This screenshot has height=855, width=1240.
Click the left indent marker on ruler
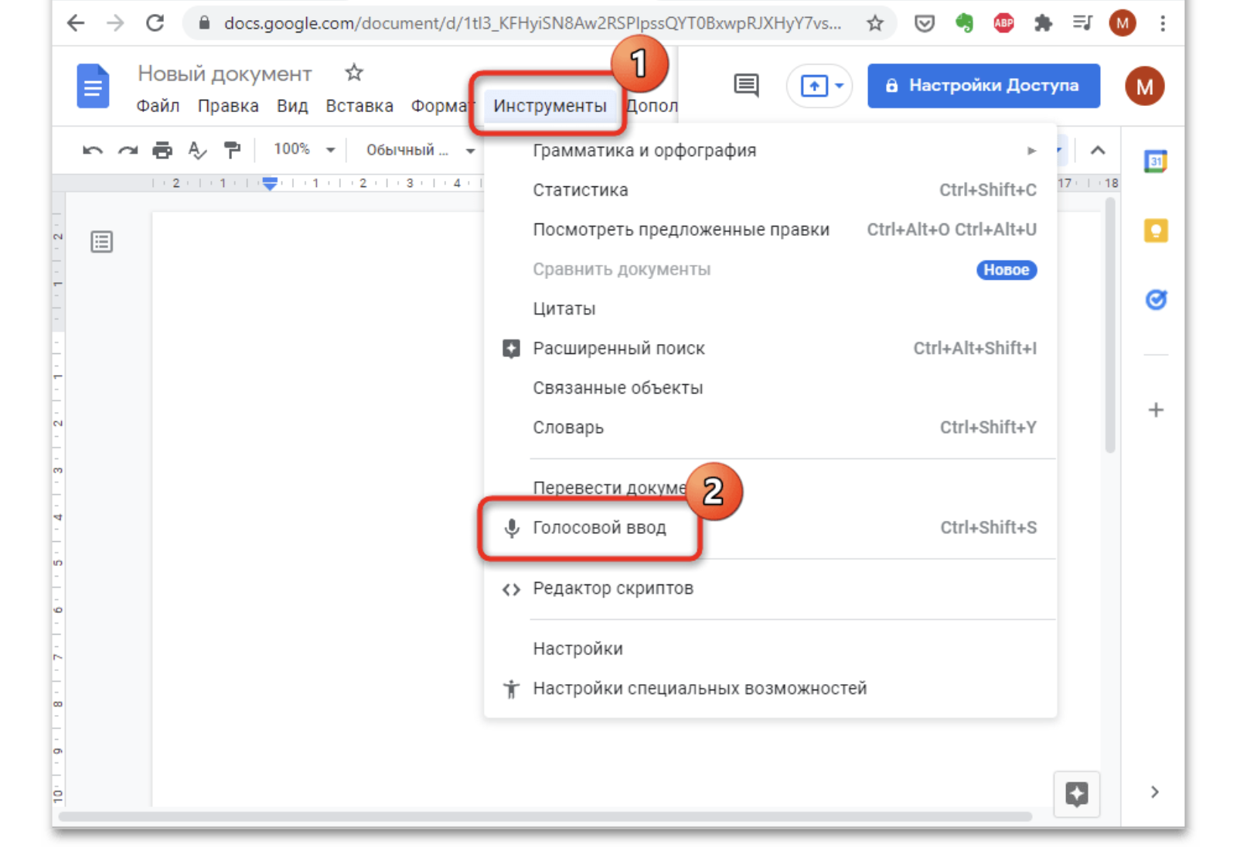click(269, 184)
